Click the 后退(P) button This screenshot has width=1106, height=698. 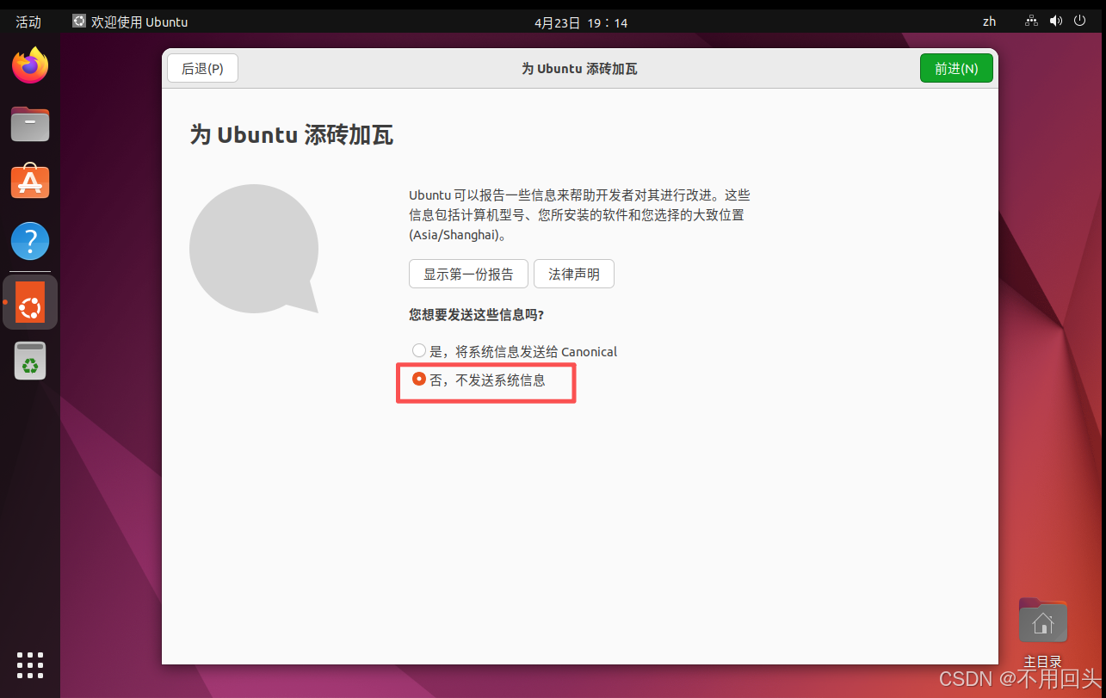point(202,69)
